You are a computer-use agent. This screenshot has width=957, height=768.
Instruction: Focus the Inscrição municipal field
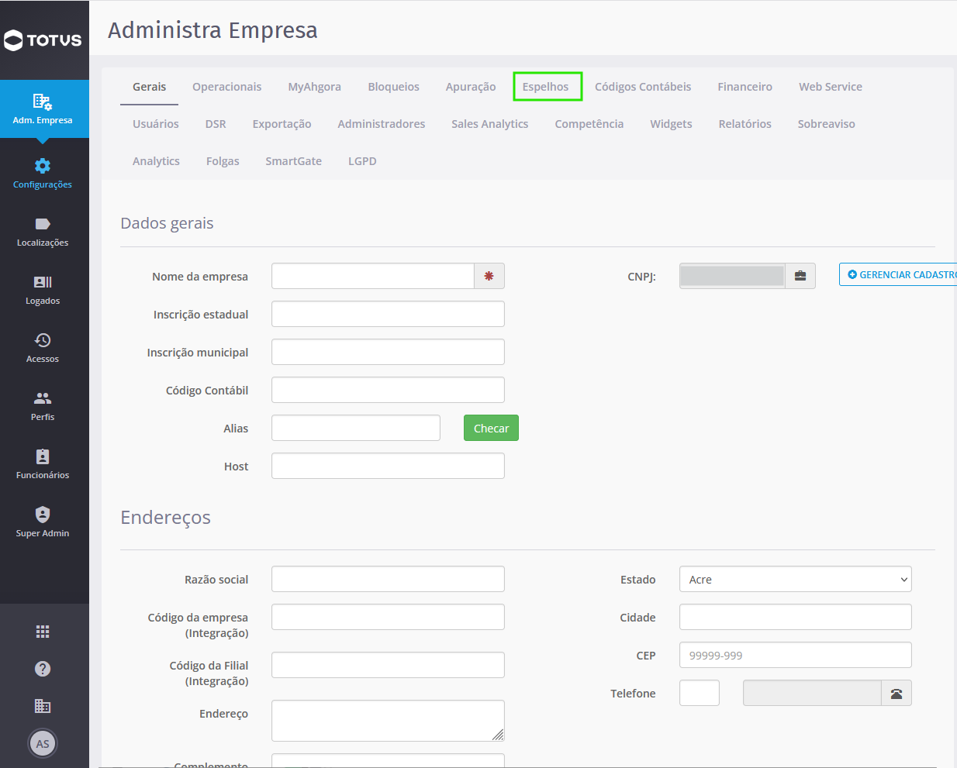[x=388, y=352]
